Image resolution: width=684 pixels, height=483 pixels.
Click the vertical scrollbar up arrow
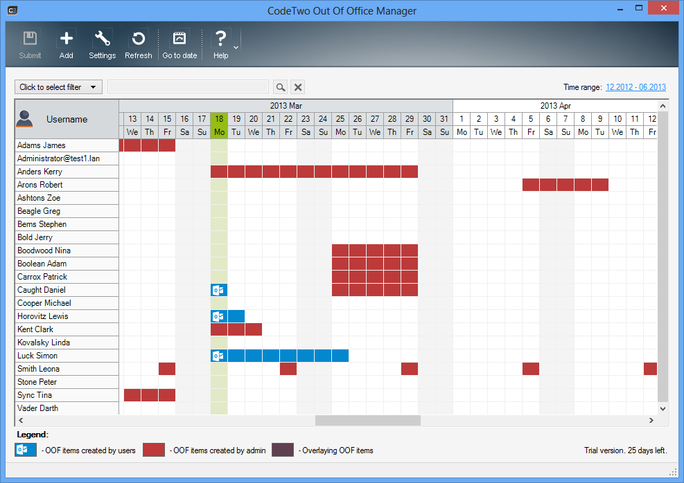663,106
